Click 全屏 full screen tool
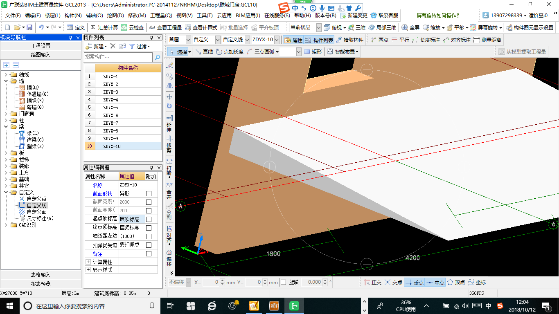Viewport: 559px width, 314px height. coord(410,27)
